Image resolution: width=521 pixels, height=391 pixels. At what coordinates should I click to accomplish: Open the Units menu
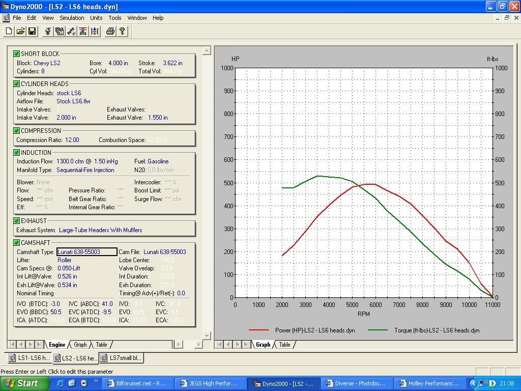click(96, 18)
